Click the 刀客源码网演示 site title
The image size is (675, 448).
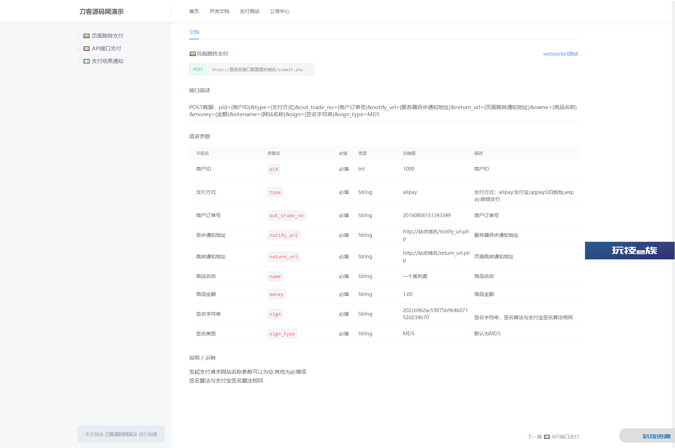click(x=102, y=12)
